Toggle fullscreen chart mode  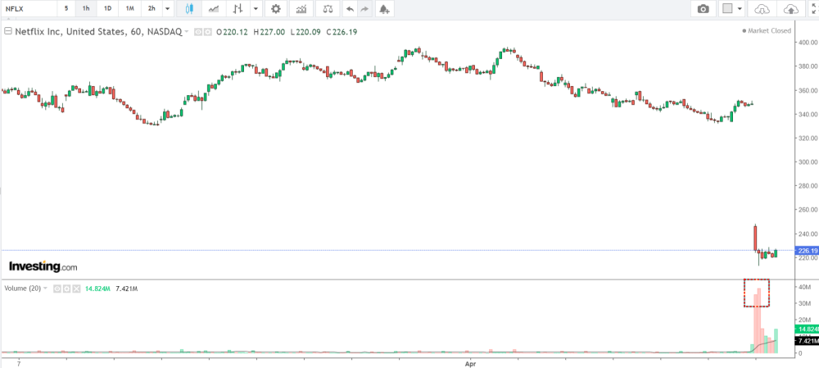point(814,9)
